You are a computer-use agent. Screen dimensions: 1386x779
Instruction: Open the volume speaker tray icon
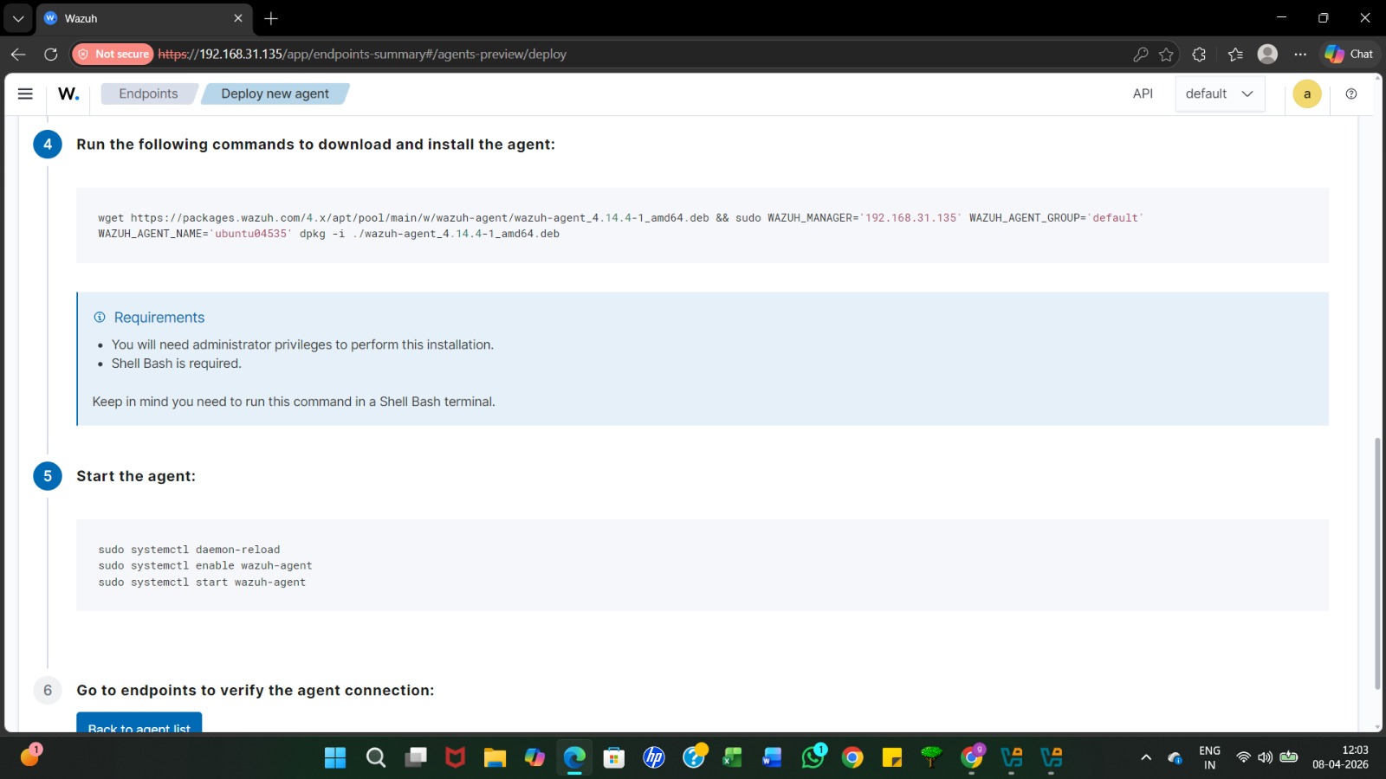(1266, 757)
